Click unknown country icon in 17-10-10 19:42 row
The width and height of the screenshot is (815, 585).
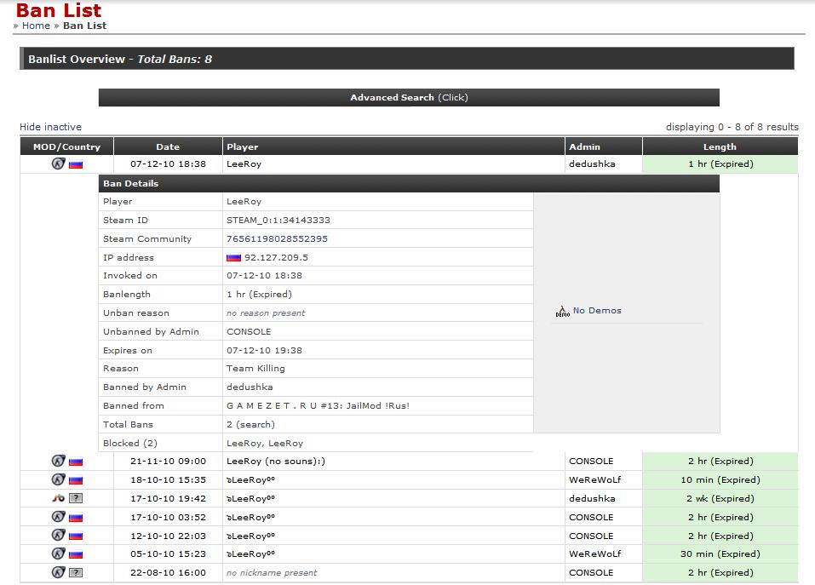tap(76, 498)
